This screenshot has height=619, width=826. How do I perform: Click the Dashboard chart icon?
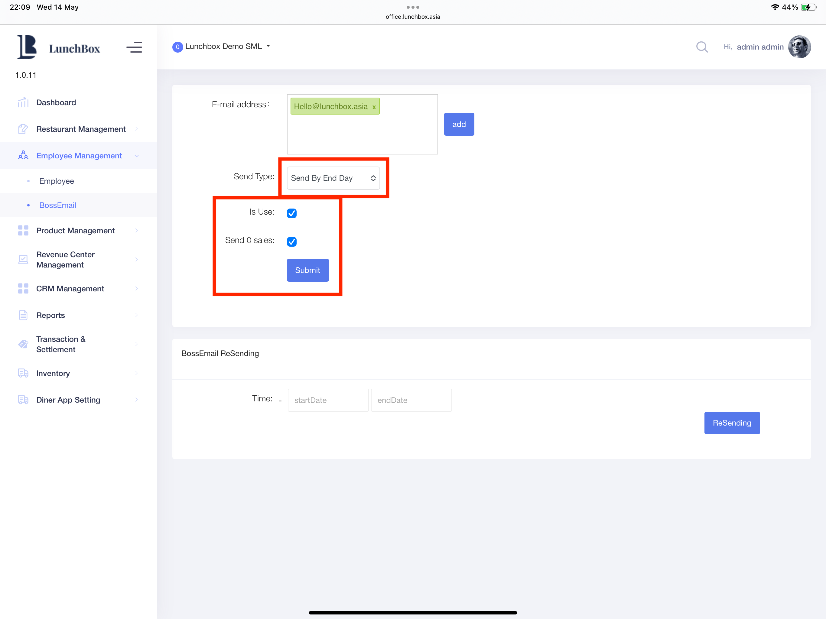click(23, 102)
